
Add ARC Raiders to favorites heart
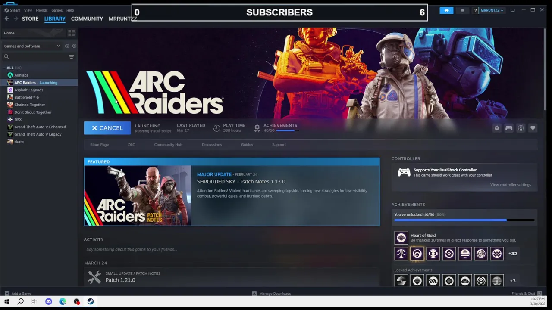coord(533,128)
